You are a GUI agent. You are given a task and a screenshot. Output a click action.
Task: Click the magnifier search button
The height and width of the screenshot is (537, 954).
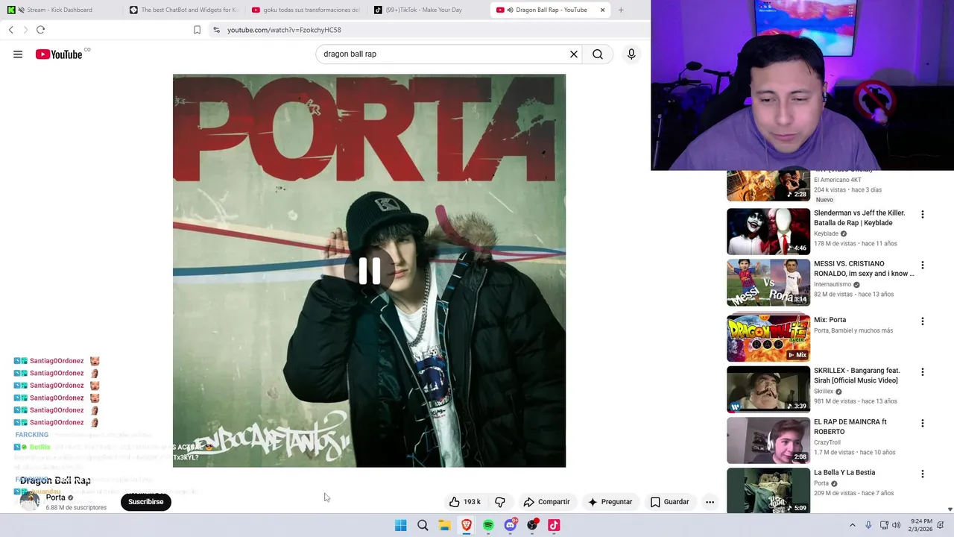coord(598,54)
